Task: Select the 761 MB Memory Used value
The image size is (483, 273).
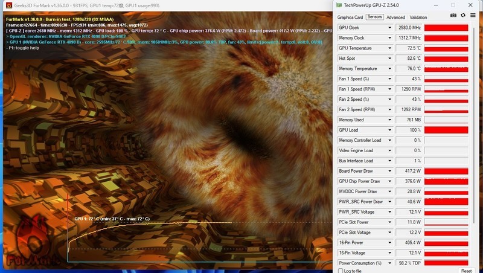Action: point(409,120)
